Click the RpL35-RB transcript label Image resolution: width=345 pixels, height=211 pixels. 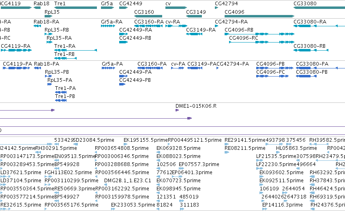57,30
